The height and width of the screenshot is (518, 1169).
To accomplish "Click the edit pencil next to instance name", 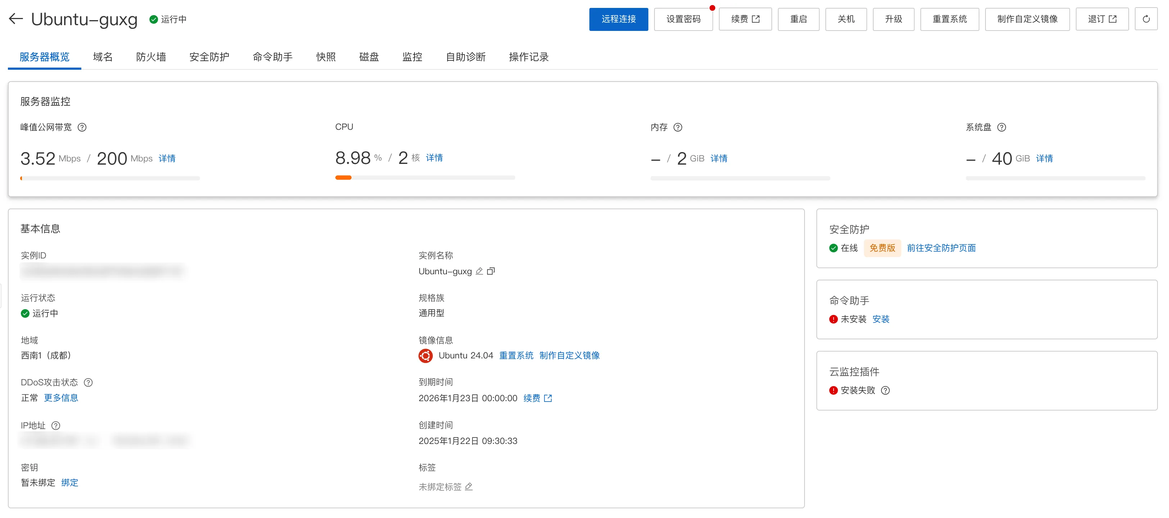I will (479, 271).
